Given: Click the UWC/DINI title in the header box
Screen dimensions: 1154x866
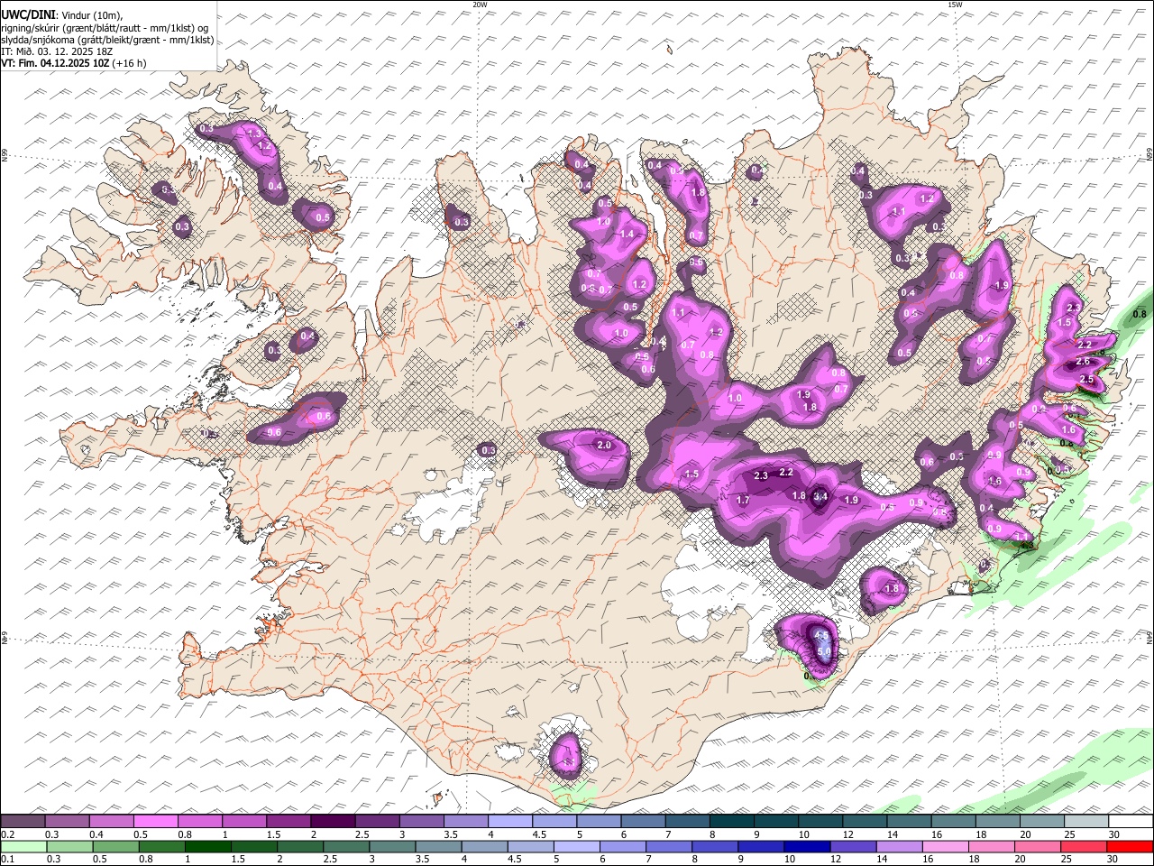Looking at the screenshot, I should point(26,15).
